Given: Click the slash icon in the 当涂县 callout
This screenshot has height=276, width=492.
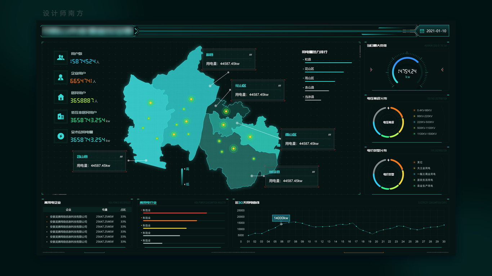Looking at the screenshot, I should click(x=313, y=172).
